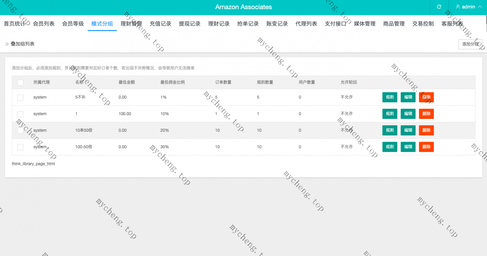This screenshot has width=487, height=256.
Task: Go to the 会员等级 tab
Action: click(73, 24)
